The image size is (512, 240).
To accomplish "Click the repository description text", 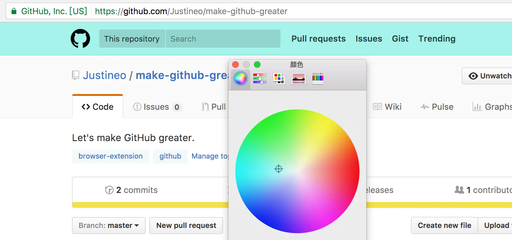I will [133, 138].
